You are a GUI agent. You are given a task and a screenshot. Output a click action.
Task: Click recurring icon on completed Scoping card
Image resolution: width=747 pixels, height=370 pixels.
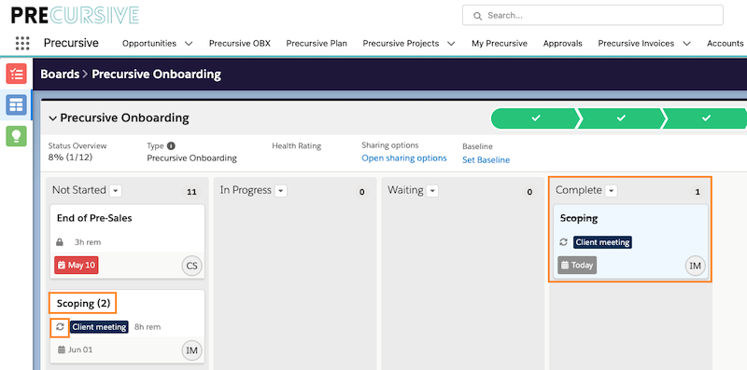564,242
